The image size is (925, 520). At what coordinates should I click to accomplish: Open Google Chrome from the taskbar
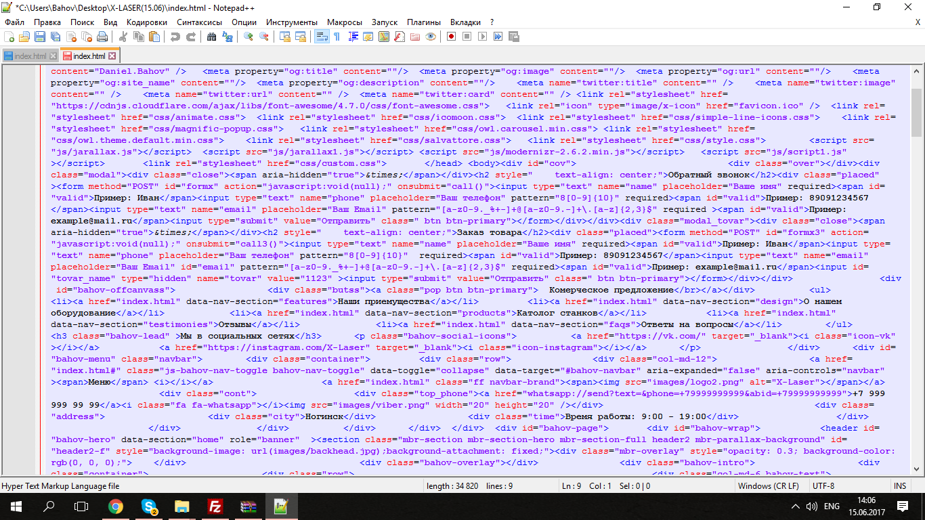pyautogui.click(x=116, y=506)
